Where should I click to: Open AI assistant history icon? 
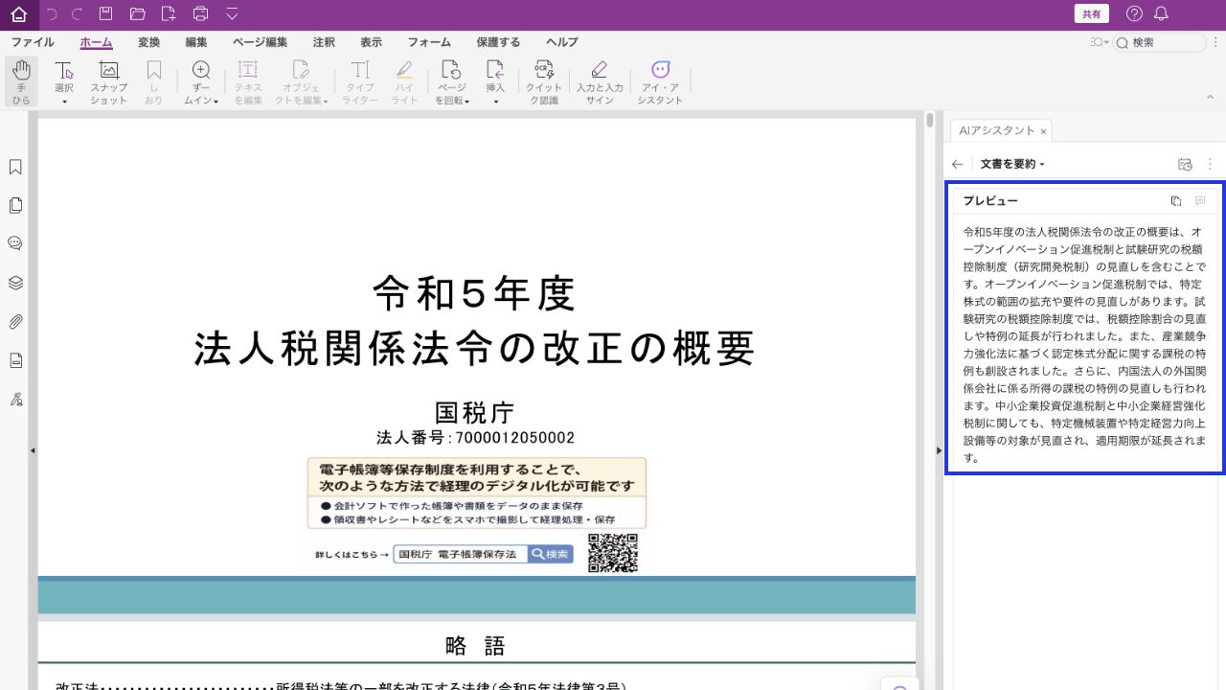click(1185, 165)
